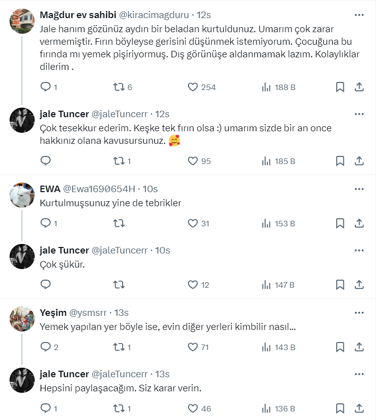Click EWA's cat profile picture
Image resolution: width=381 pixels, height=420 pixels.
[x=22, y=196]
